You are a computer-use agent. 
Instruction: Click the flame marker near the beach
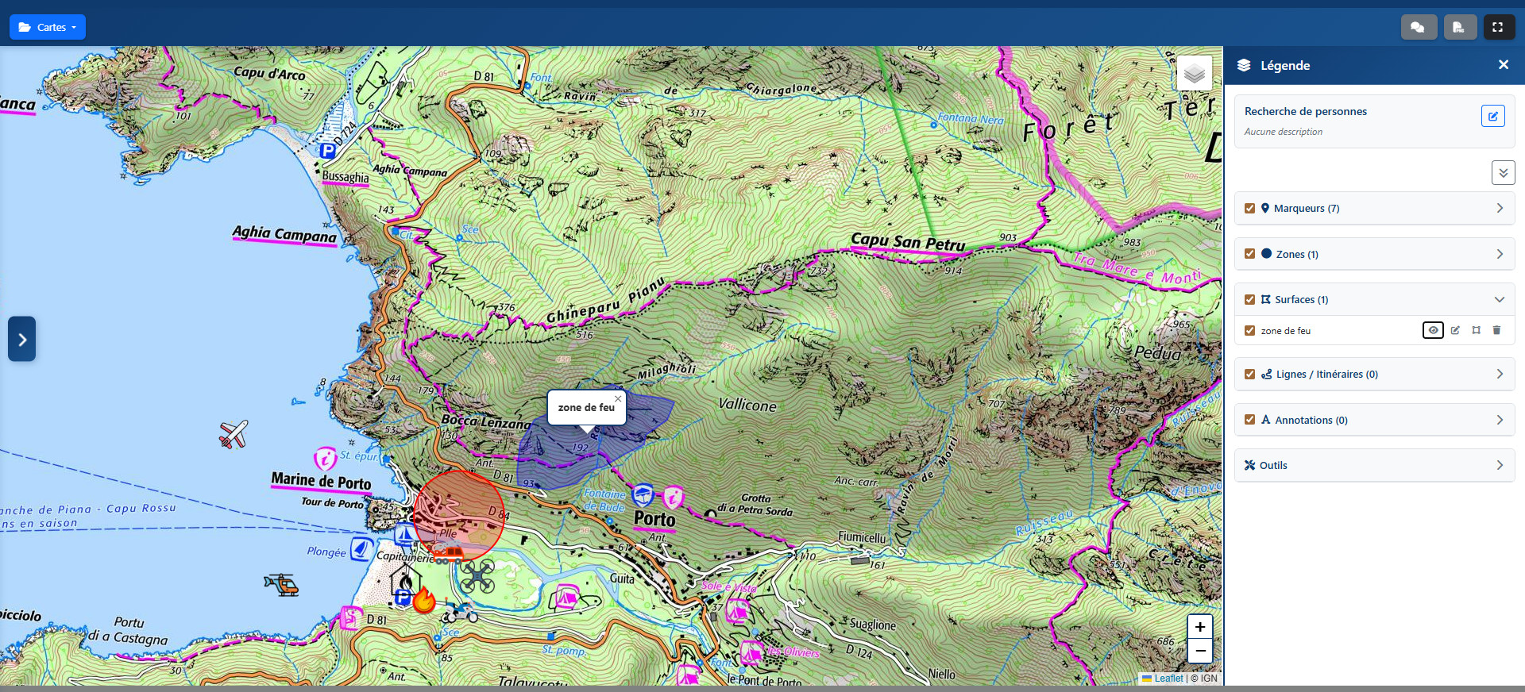tap(424, 601)
